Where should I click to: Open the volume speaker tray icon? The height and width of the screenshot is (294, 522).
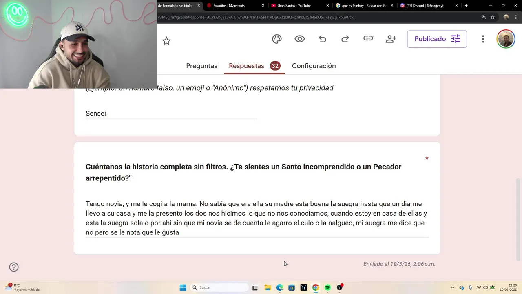pos(485,287)
